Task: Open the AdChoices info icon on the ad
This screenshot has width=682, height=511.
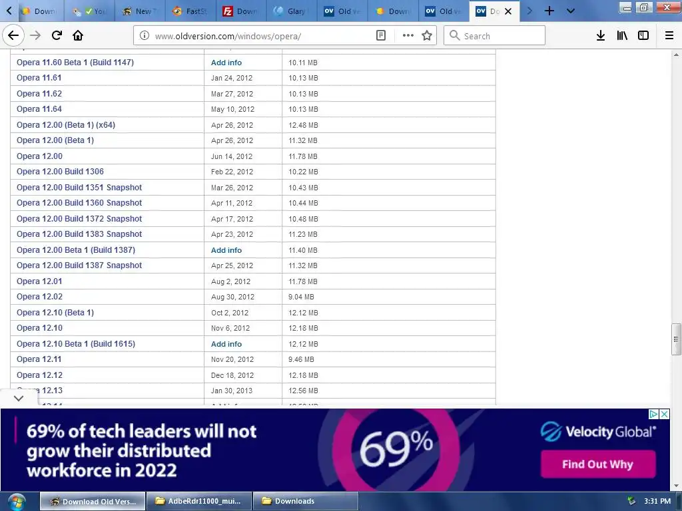Action: point(654,414)
